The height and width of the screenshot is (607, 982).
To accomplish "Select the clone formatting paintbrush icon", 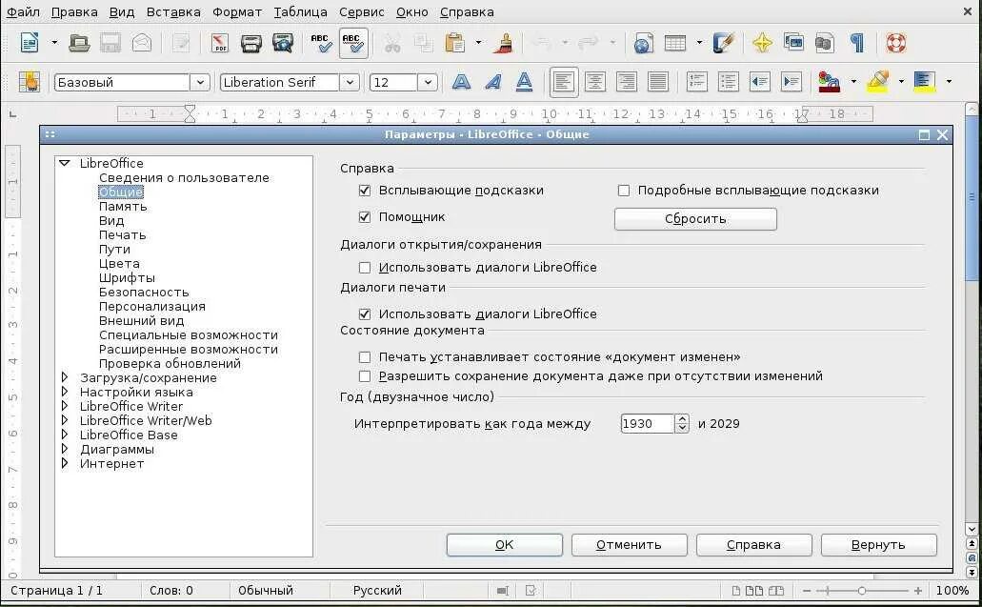I will click(505, 43).
